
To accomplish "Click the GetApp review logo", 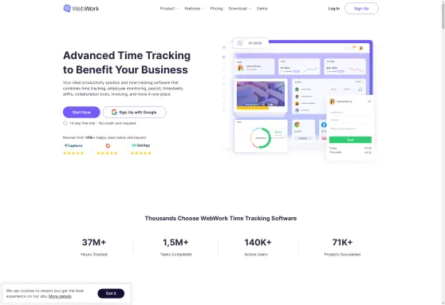I will pos(140,145).
